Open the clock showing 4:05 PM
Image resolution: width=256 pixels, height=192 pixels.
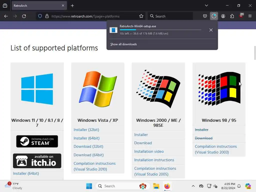[228, 186]
